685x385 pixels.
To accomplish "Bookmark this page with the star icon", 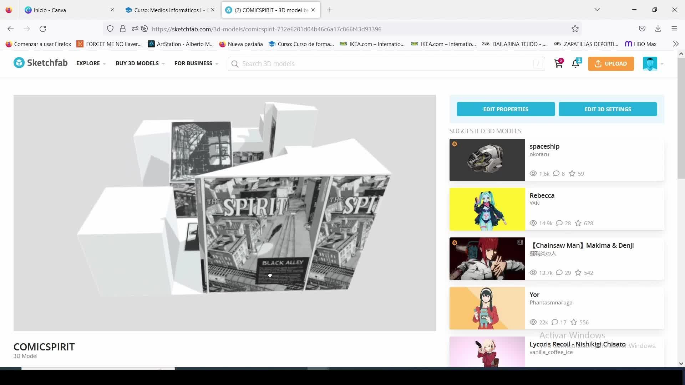I will coord(575,29).
